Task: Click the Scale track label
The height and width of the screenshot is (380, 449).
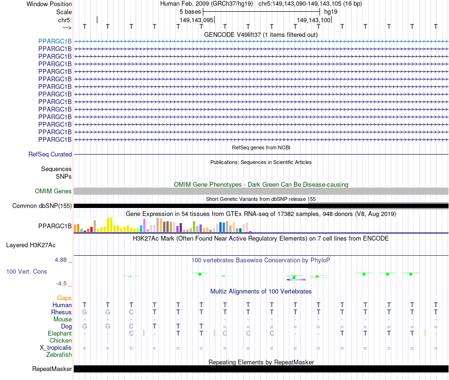Action: (x=64, y=12)
